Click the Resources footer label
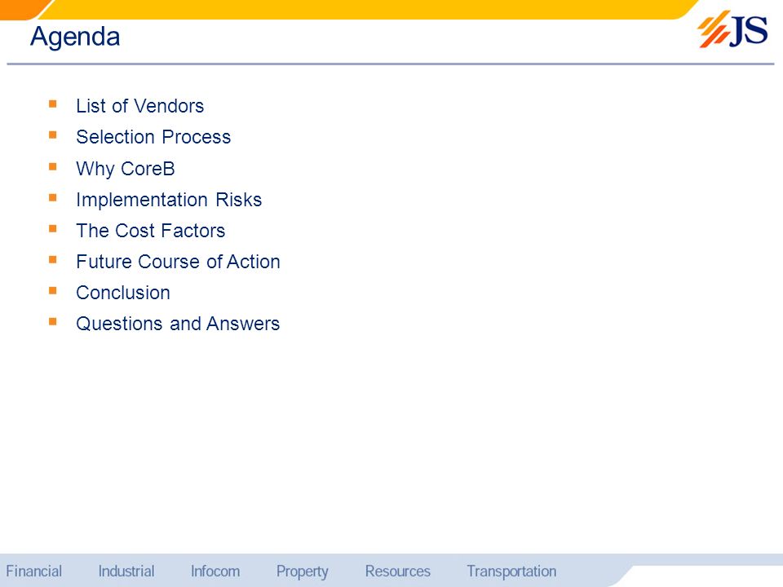 point(397,572)
